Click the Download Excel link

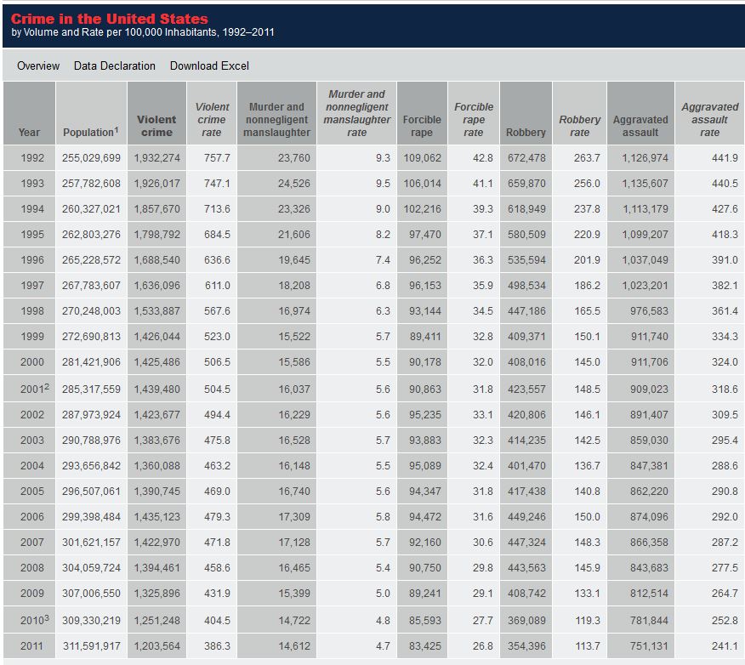209,65
